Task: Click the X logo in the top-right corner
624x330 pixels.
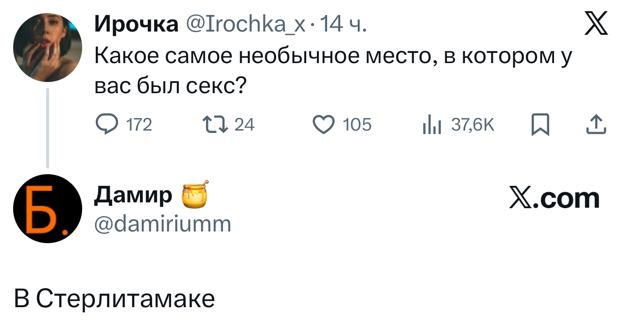Action: tap(596, 24)
